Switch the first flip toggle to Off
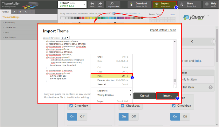219x127 pixels. [82, 116]
